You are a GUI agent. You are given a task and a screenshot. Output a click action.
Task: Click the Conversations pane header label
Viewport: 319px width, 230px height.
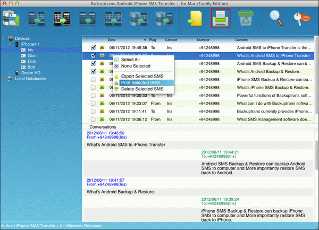click(x=103, y=127)
